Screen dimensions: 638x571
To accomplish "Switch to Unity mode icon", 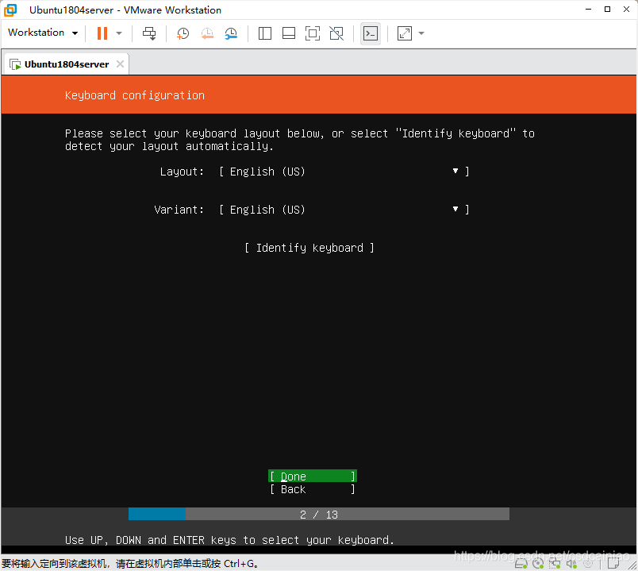I will pos(336,33).
